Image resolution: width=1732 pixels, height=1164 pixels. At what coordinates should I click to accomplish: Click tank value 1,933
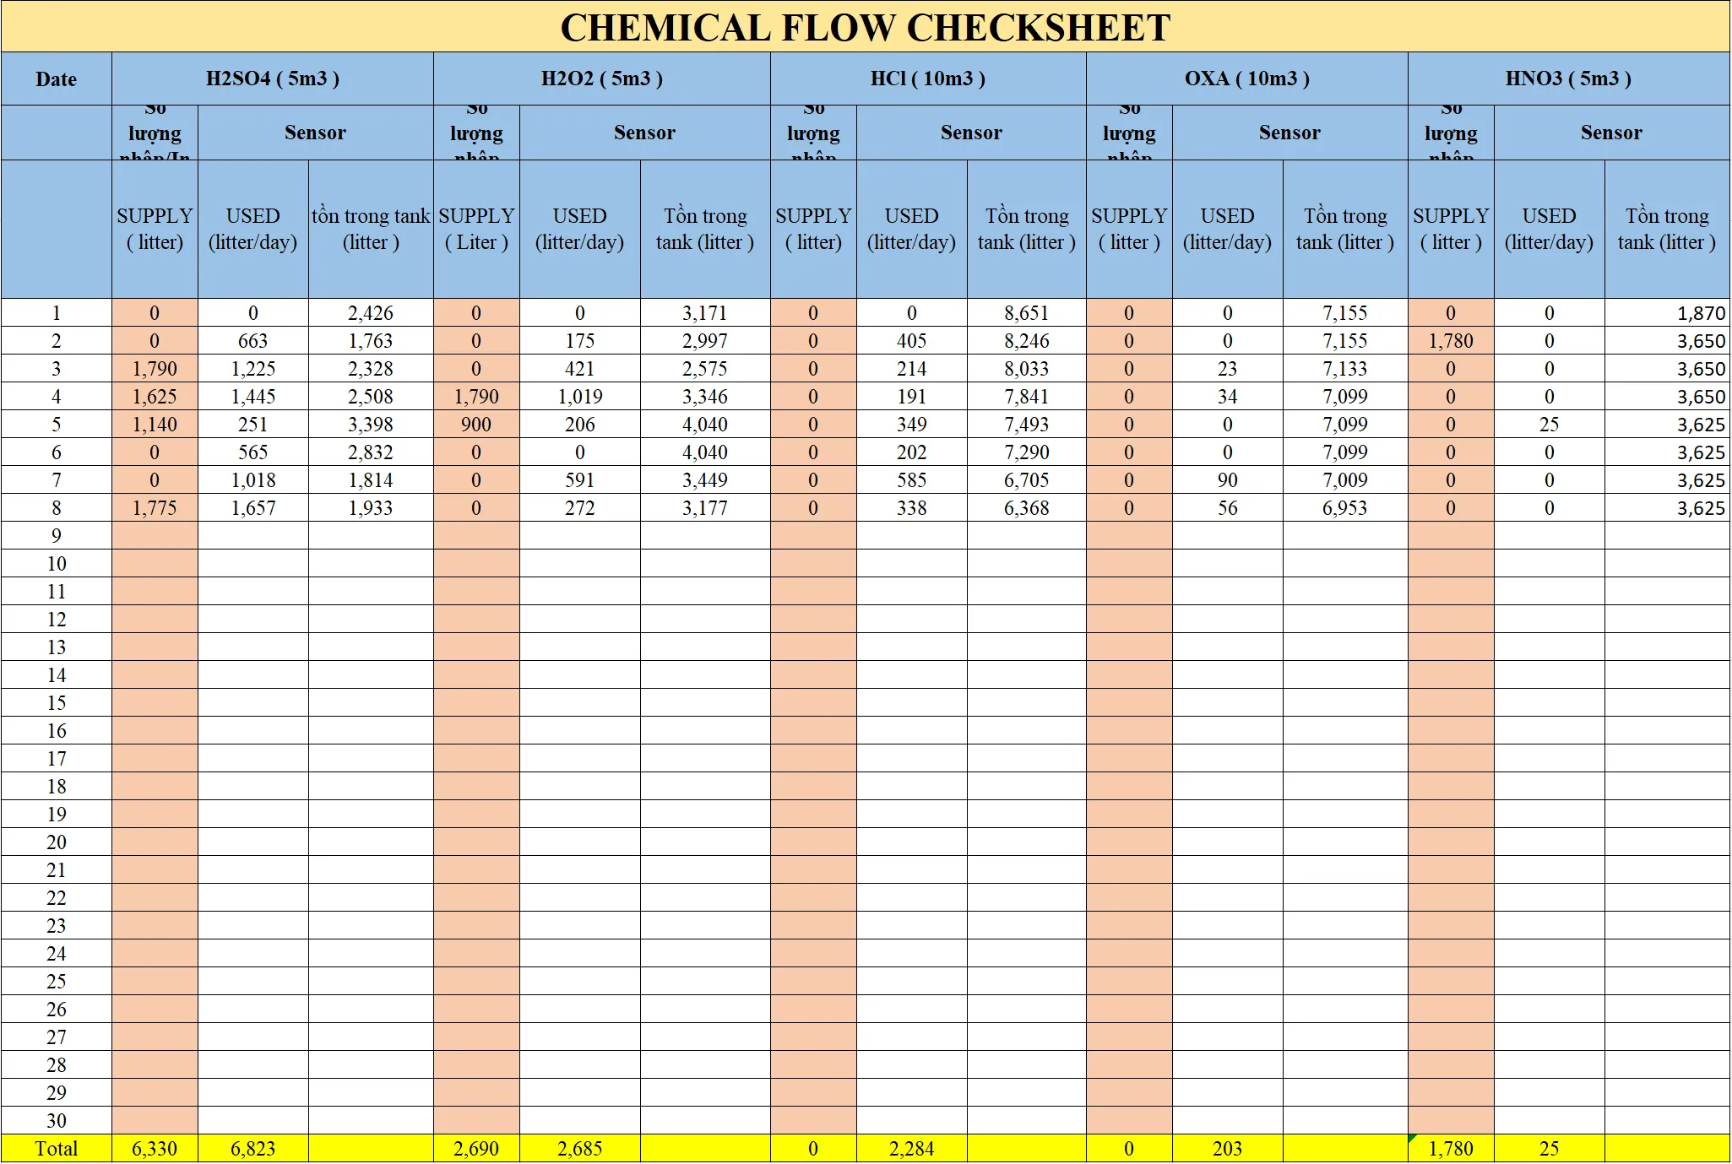tap(371, 508)
